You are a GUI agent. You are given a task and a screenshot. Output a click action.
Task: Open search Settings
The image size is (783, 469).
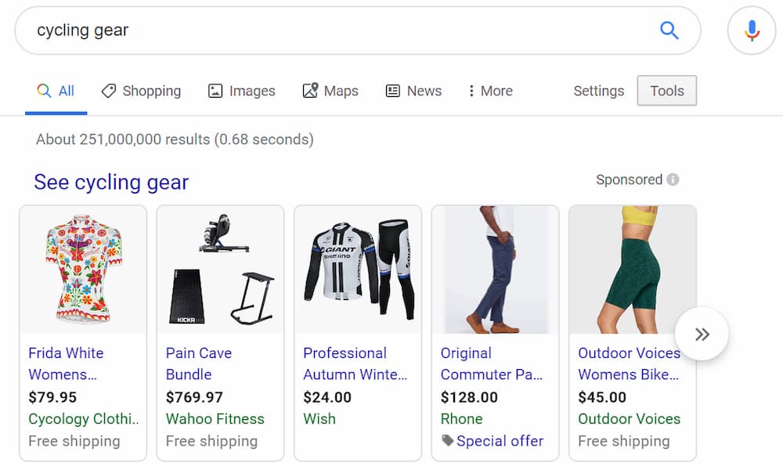click(x=598, y=91)
